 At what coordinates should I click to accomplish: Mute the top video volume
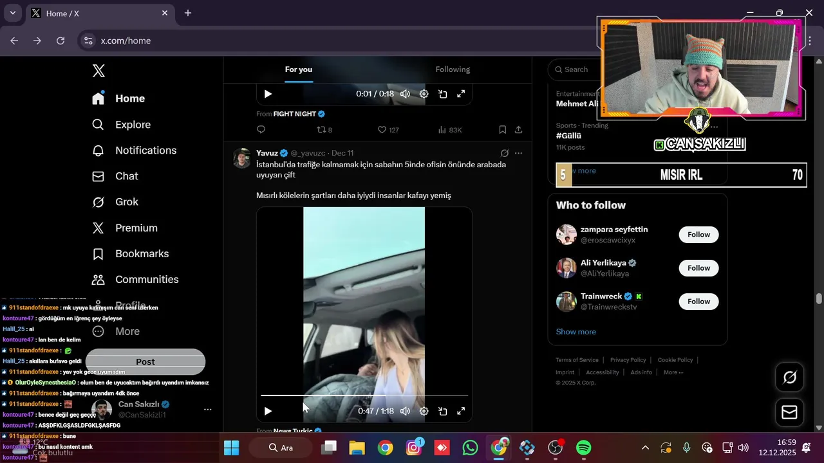pos(405,94)
